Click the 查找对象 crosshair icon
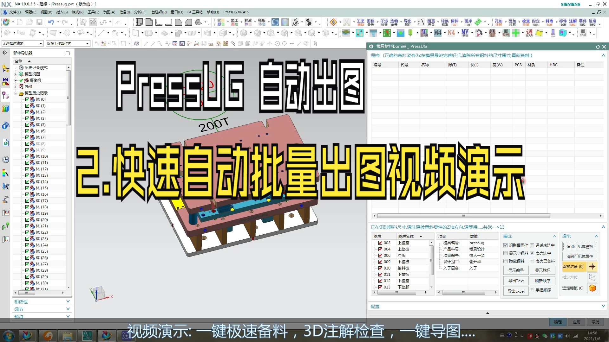 tap(592, 267)
